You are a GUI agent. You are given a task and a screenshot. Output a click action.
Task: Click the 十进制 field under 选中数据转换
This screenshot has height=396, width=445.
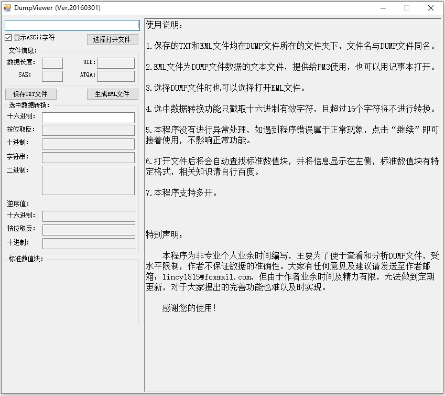pos(88,144)
